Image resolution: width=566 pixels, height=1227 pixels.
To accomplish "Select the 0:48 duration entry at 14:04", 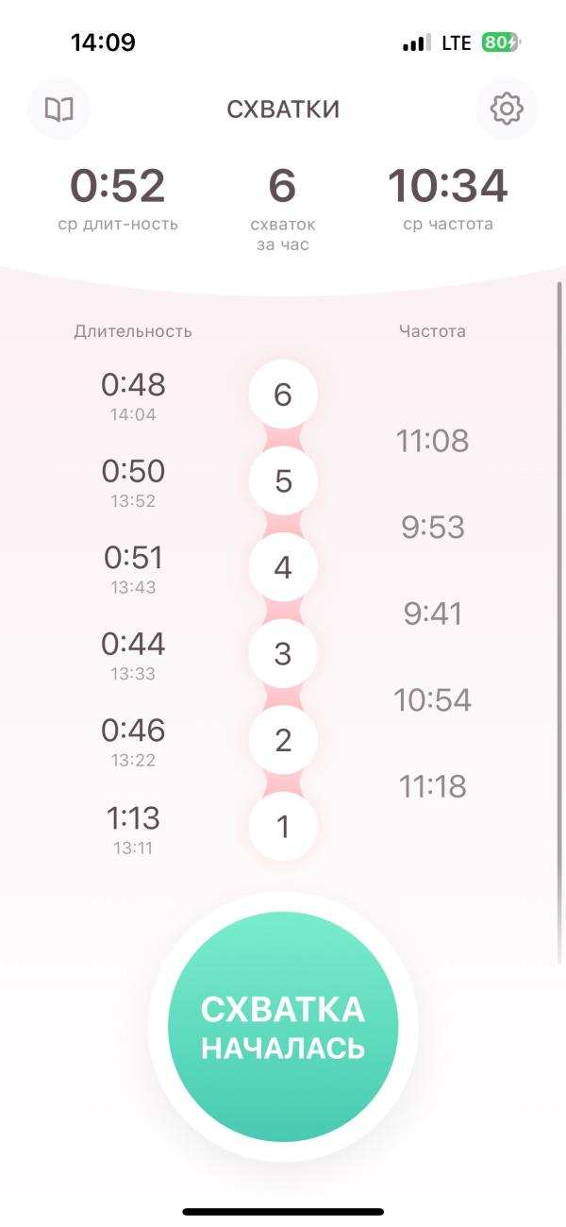I will [x=133, y=395].
